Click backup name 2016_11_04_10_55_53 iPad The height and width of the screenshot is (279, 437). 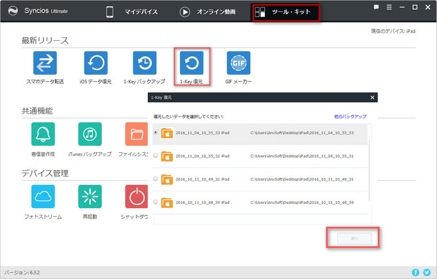click(202, 133)
